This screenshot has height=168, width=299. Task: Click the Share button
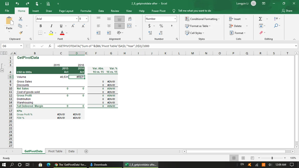click(287, 11)
